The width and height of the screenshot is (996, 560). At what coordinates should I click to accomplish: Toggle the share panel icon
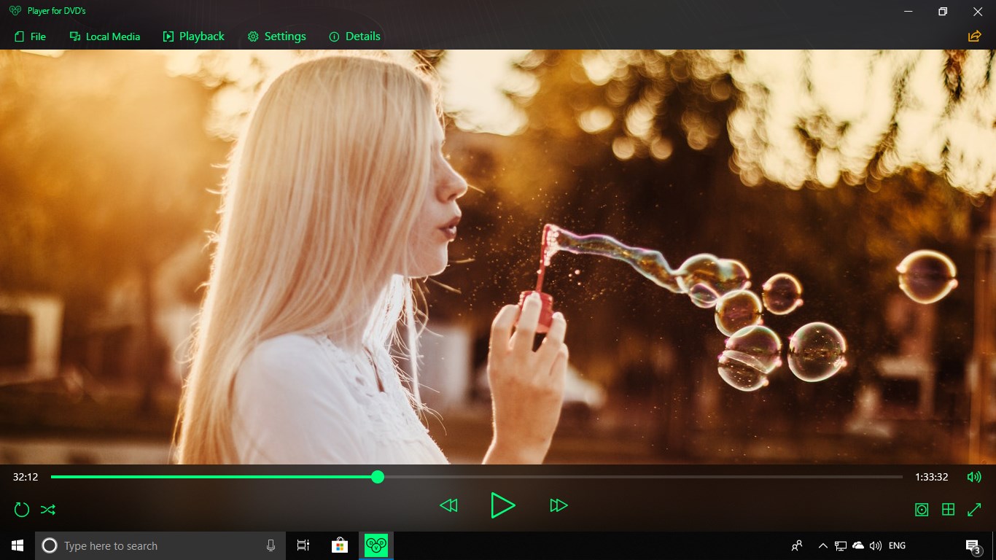pyautogui.click(x=974, y=35)
